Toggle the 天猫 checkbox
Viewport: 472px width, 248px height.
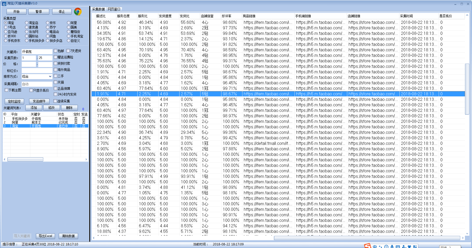coord(59,82)
